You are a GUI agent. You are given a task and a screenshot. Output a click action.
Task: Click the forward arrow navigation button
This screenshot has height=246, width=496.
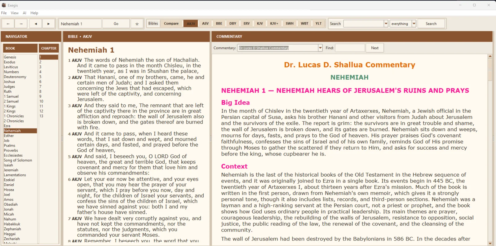(21, 24)
